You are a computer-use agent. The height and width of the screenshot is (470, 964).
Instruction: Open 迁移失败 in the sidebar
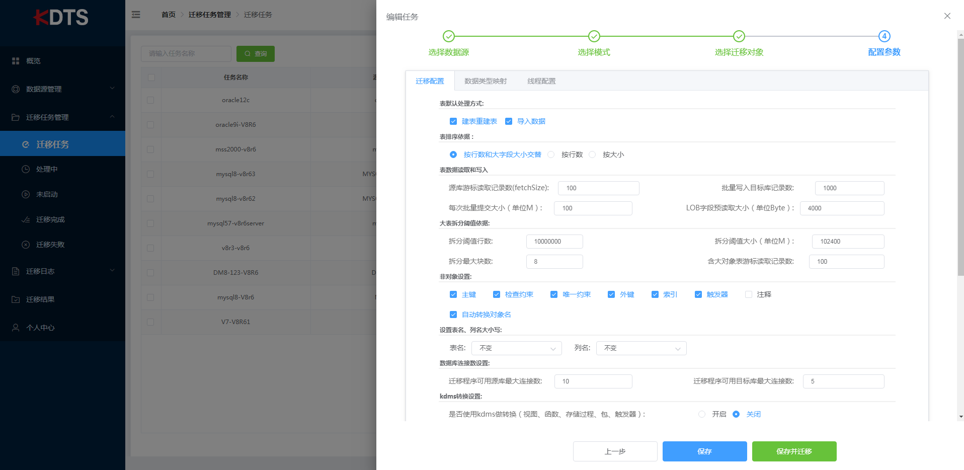pyautogui.click(x=62, y=245)
